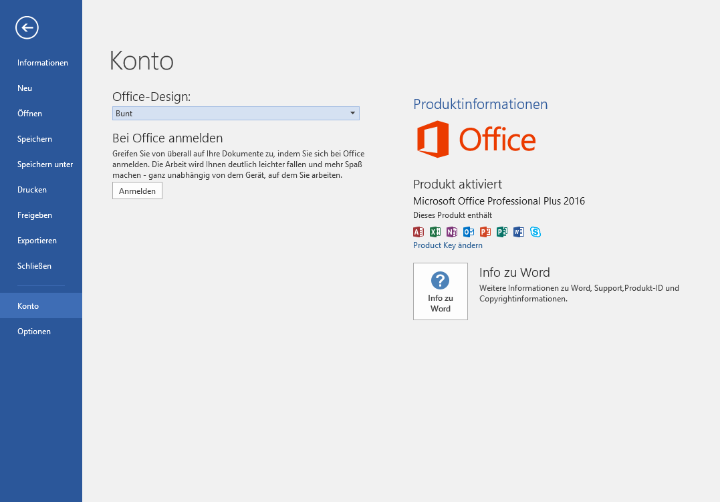
Task: Click the orange Office logo
Action: [x=476, y=139]
